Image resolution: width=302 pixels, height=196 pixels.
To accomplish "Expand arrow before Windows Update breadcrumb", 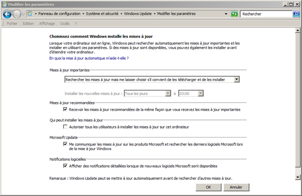I will coord(121,14).
